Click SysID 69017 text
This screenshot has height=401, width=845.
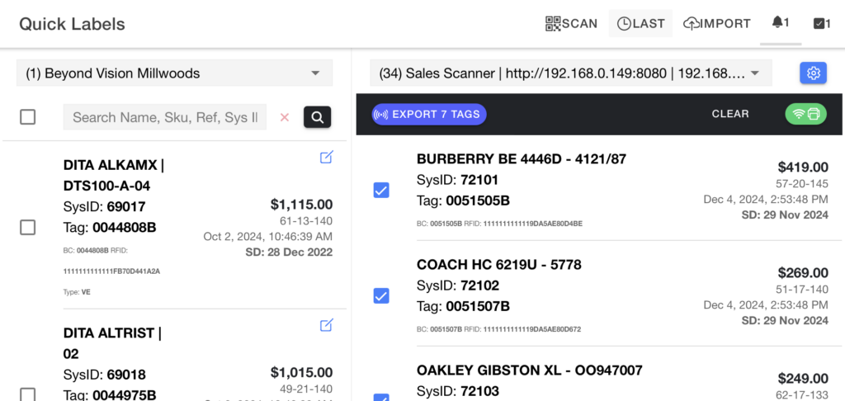pos(105,207)
